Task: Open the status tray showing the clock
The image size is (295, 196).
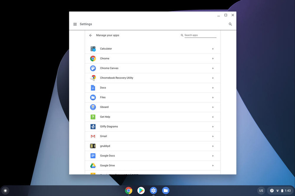Action: coord(279,191)
